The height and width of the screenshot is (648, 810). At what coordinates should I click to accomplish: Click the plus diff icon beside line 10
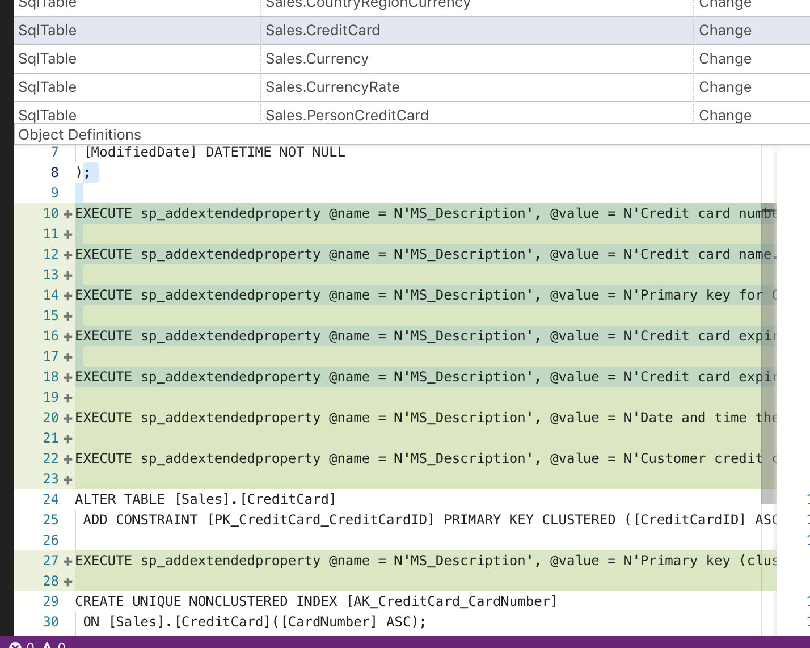click(67, 214)
